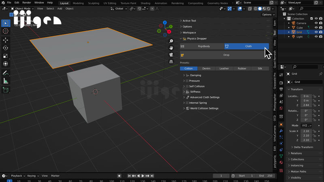Open the File menu

point(9,3)
